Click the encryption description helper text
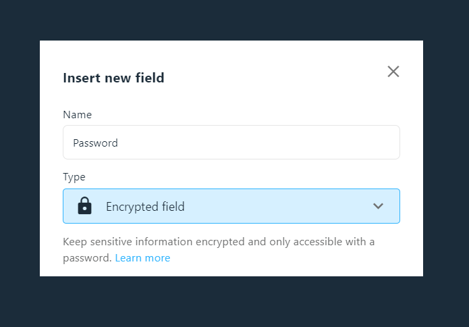This screenshot has width=469, height=327. (x=219, y=250)
